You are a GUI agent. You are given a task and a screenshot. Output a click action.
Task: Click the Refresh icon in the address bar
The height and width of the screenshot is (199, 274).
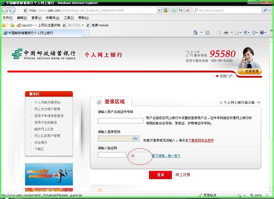click(180, 10)
